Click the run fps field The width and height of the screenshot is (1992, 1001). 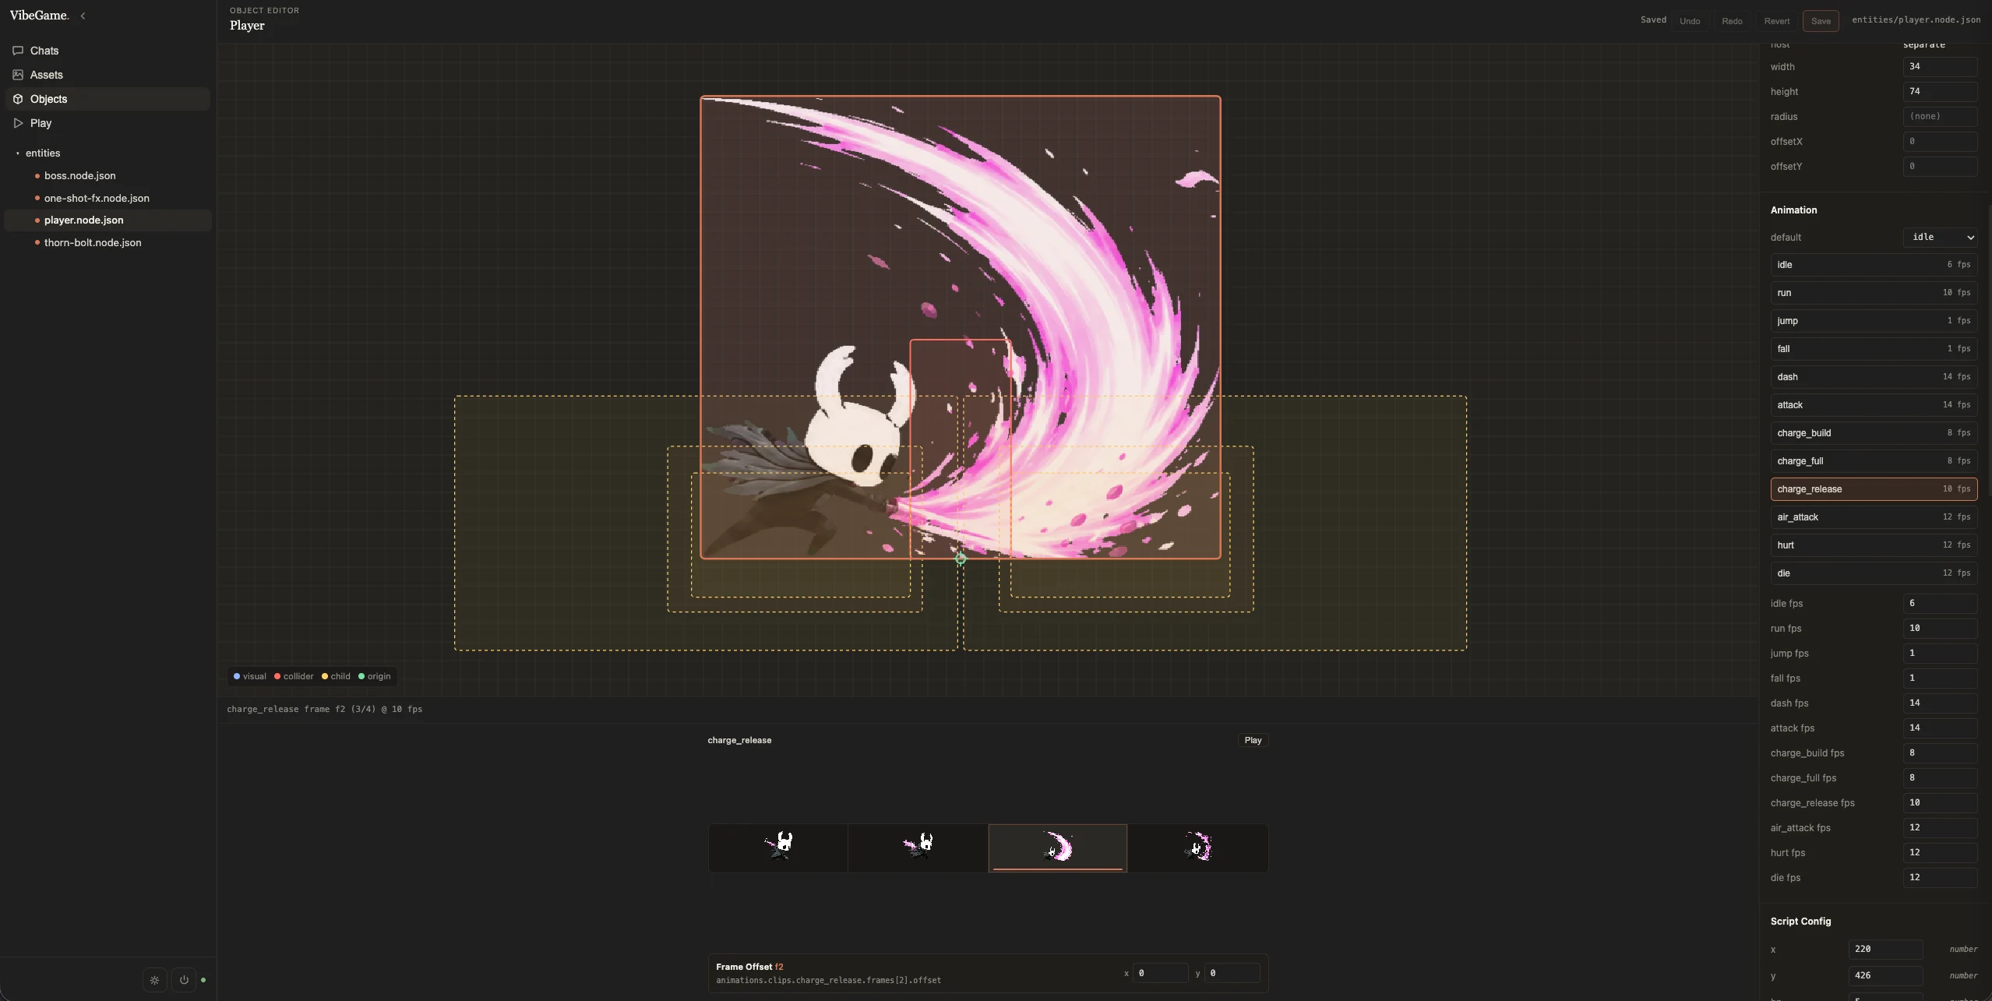1940,629
